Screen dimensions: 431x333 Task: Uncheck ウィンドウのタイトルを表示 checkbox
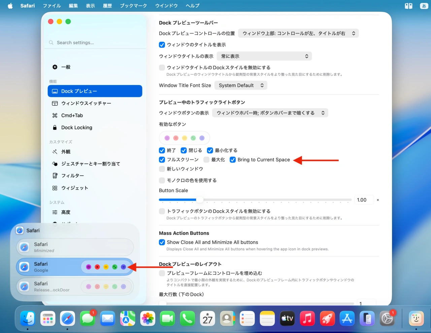coord(162,45)
